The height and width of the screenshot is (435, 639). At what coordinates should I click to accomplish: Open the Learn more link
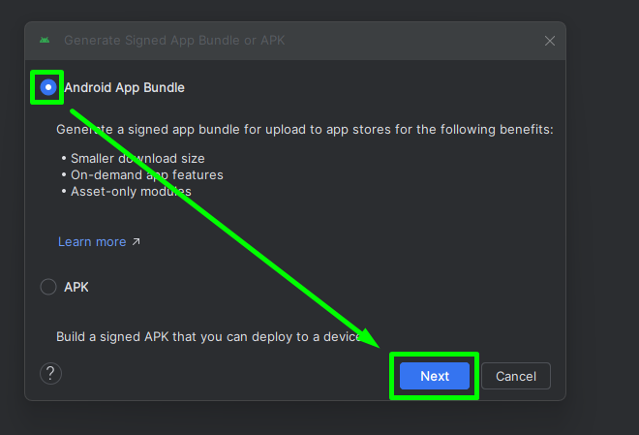[x=92, y=241]
